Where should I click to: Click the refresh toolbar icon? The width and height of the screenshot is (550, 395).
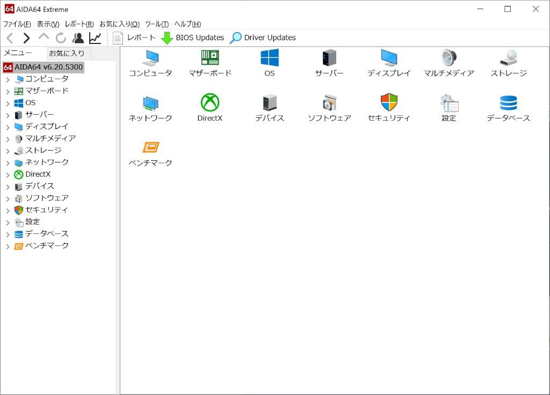[x=61, y=38]
